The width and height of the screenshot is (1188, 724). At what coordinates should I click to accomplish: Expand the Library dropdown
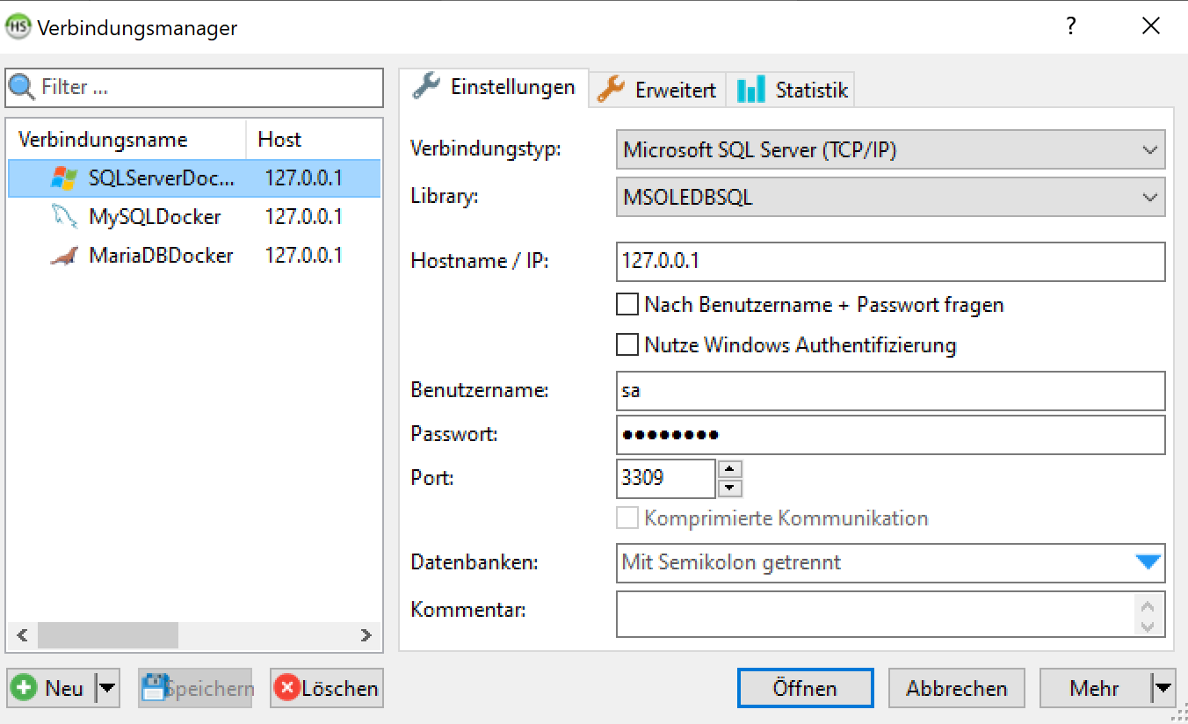[x=891, y=198]
